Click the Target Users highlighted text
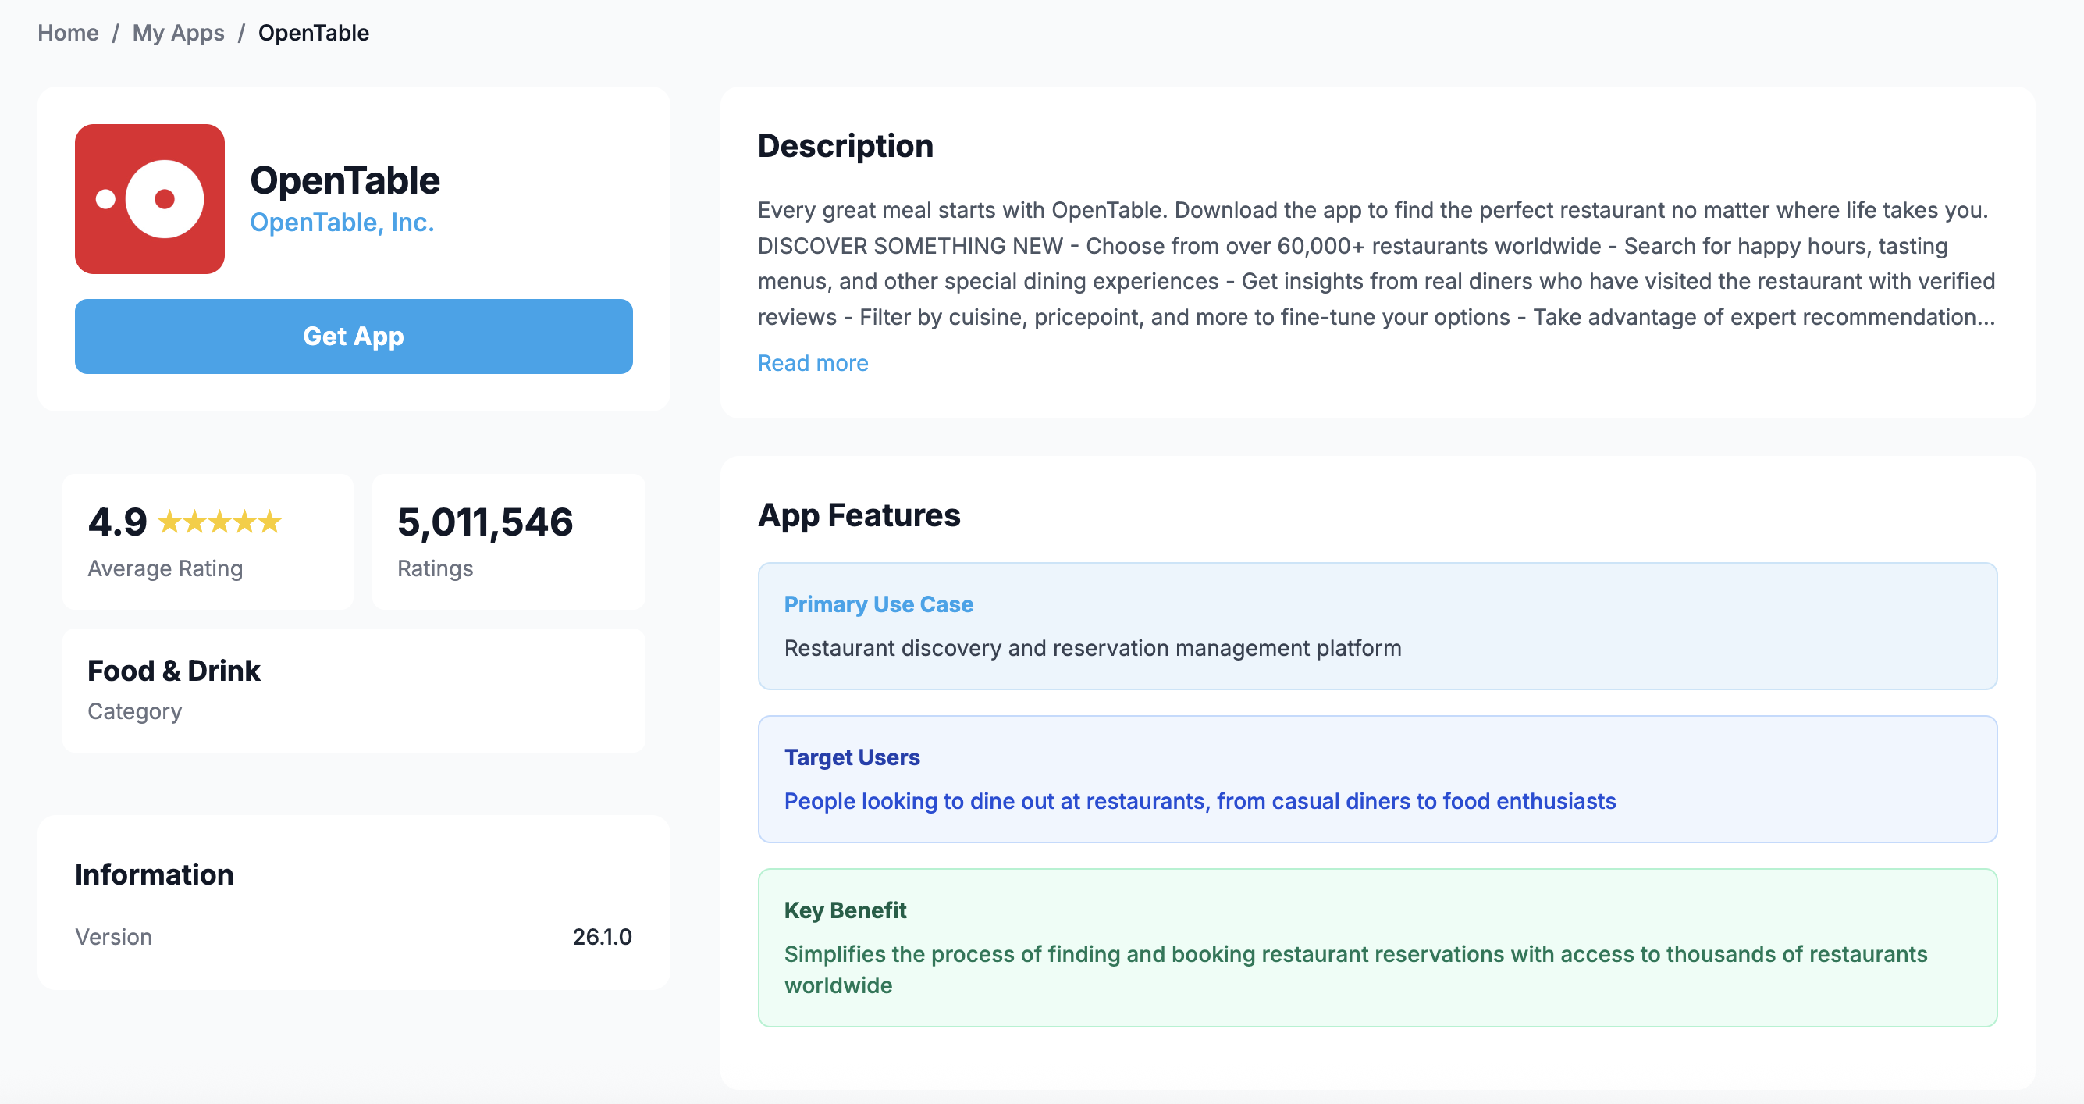The height and width of the screenshot is (1104, 2084). (x=1118, y=800)
